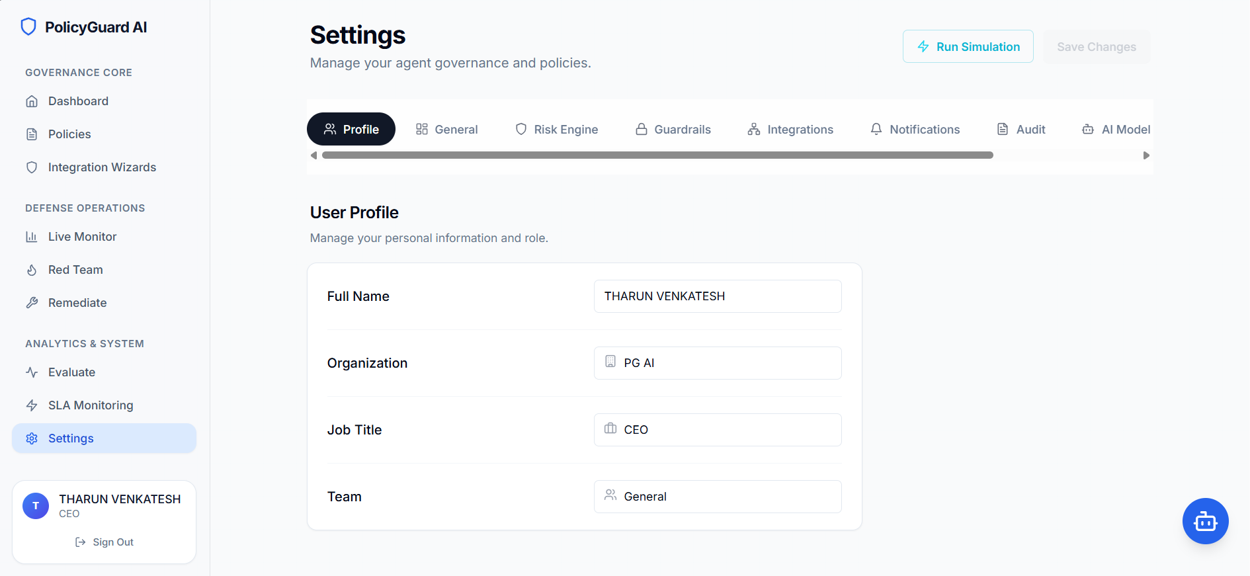
Task: Click the PolicyGuard AI shield logo
Action: coord(28,27)
